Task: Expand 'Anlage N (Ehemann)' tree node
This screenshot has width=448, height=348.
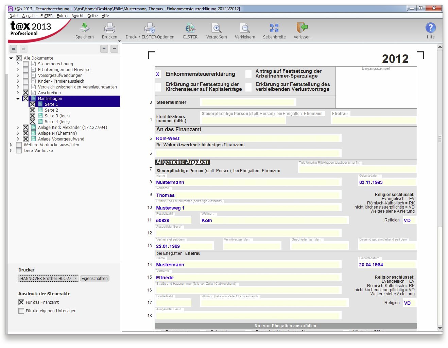Action: (18, 133)
